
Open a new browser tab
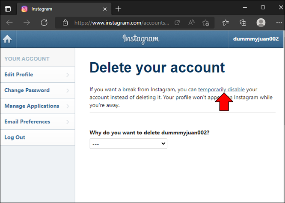coord(118,9)
